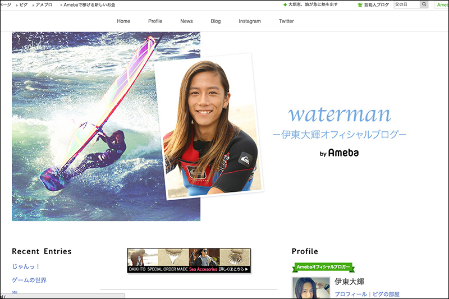Viewport: 449px width, 299px height.
Task: Visit the Instagram link in navigation
Action: pos(250,21)
